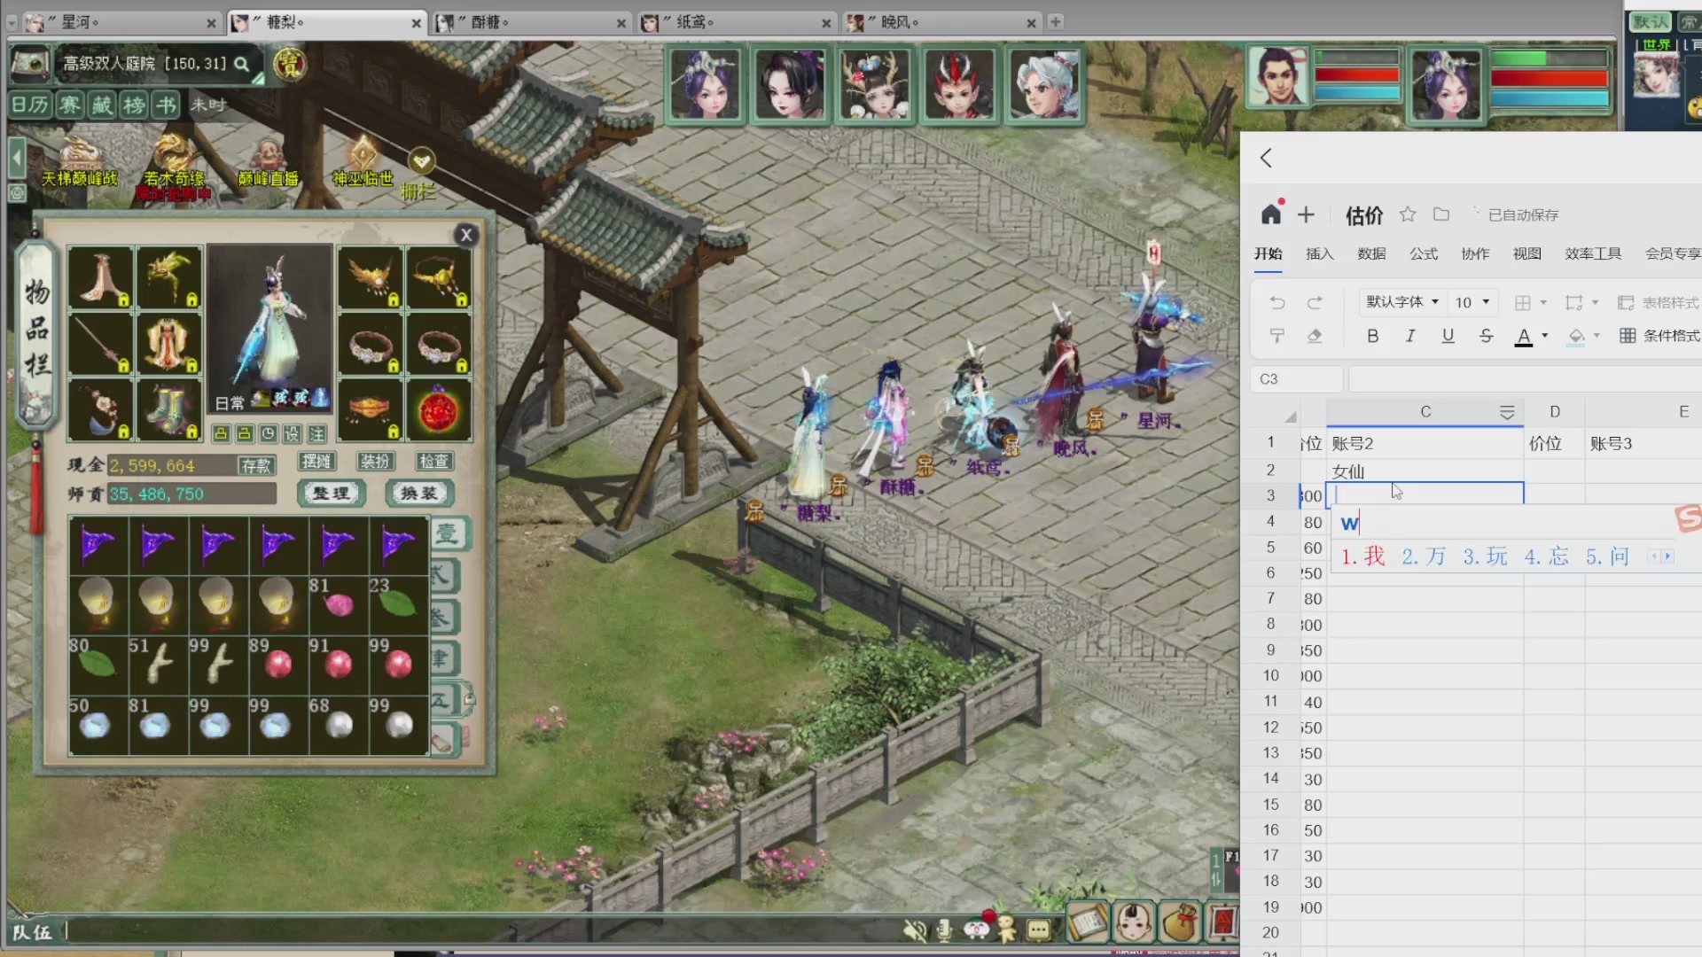This screenshot has height=957, width=1702.
Task: Open column C filter menu icon
Action: (x=1506, y=412)
